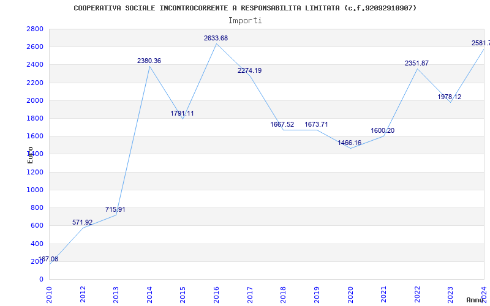Select data label 715.91

115,209
